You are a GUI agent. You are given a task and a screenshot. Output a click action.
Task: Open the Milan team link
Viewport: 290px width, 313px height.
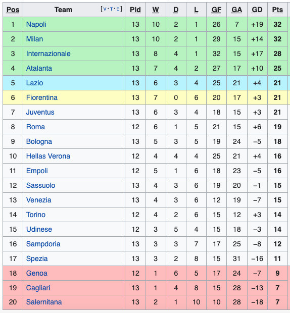34,39
